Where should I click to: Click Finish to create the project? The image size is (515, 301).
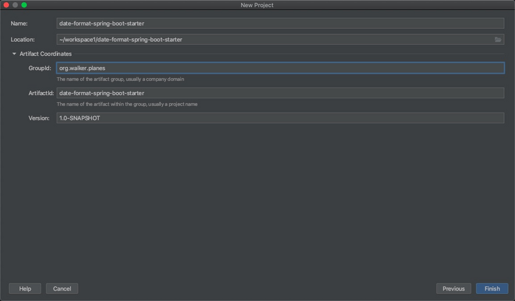[x=492, y=289]
